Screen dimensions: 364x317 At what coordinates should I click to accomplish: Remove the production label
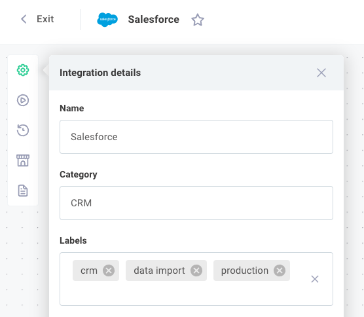pyautogui.click(x=280, y=270)
